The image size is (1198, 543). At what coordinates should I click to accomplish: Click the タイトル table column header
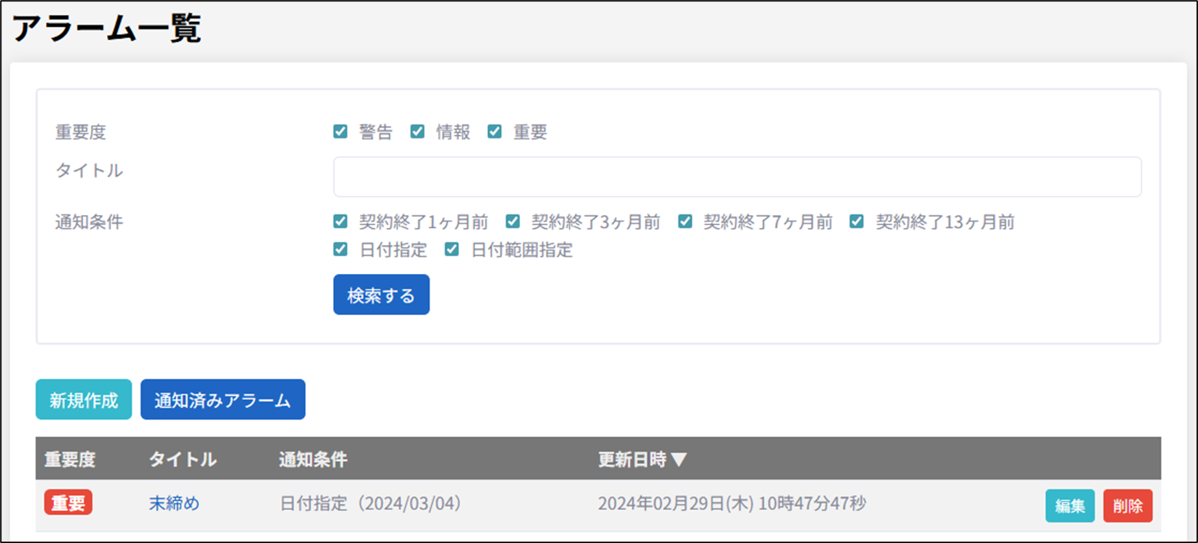(183, 459)
